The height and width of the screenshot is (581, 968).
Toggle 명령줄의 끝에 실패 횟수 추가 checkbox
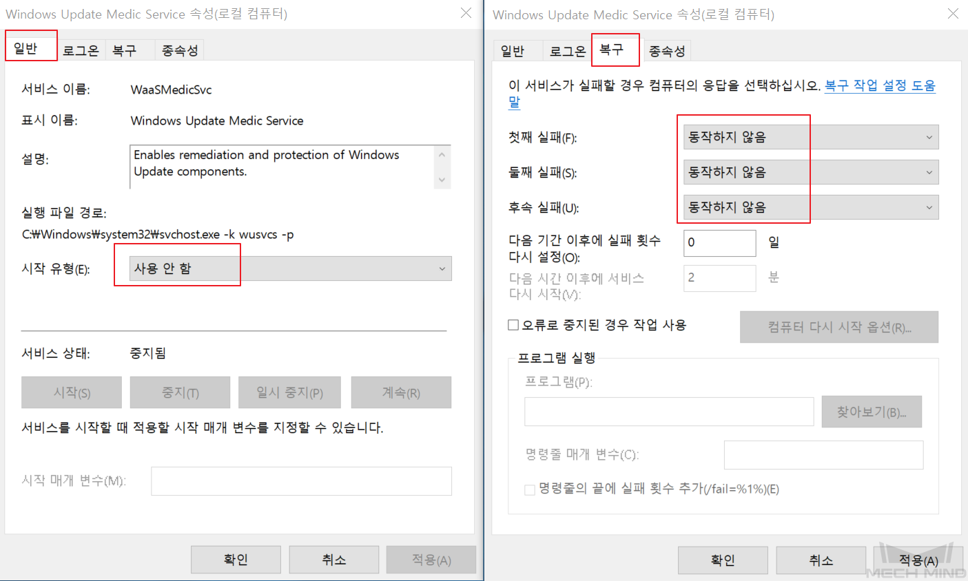tap(530, 489)
